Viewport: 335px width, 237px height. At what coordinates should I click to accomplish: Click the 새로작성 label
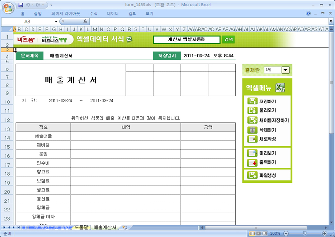click(268, 139)
